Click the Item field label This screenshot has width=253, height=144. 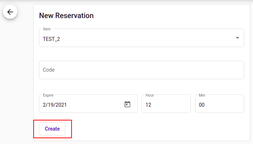[x=47, y=29]
